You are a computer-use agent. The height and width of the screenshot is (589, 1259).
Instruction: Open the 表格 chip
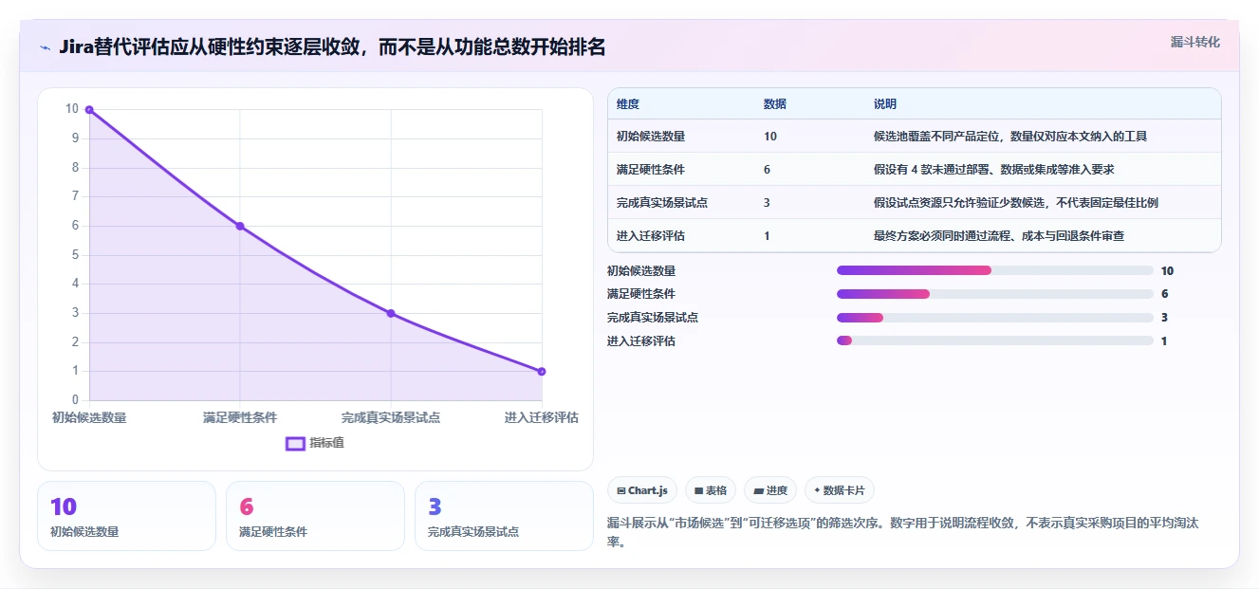[x=711, y=490]
